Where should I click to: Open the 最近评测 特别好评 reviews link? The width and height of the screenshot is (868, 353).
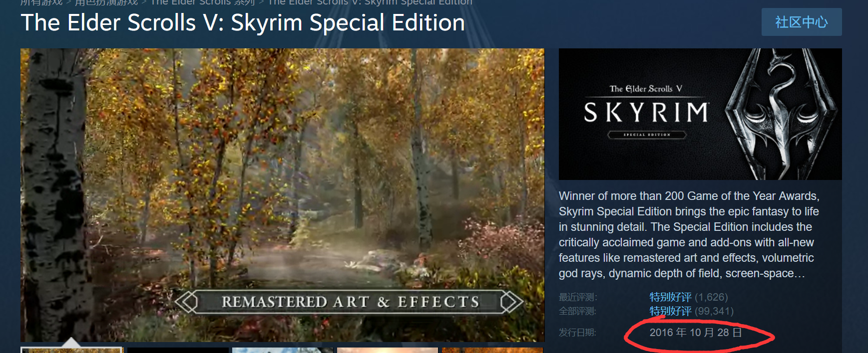670,297
